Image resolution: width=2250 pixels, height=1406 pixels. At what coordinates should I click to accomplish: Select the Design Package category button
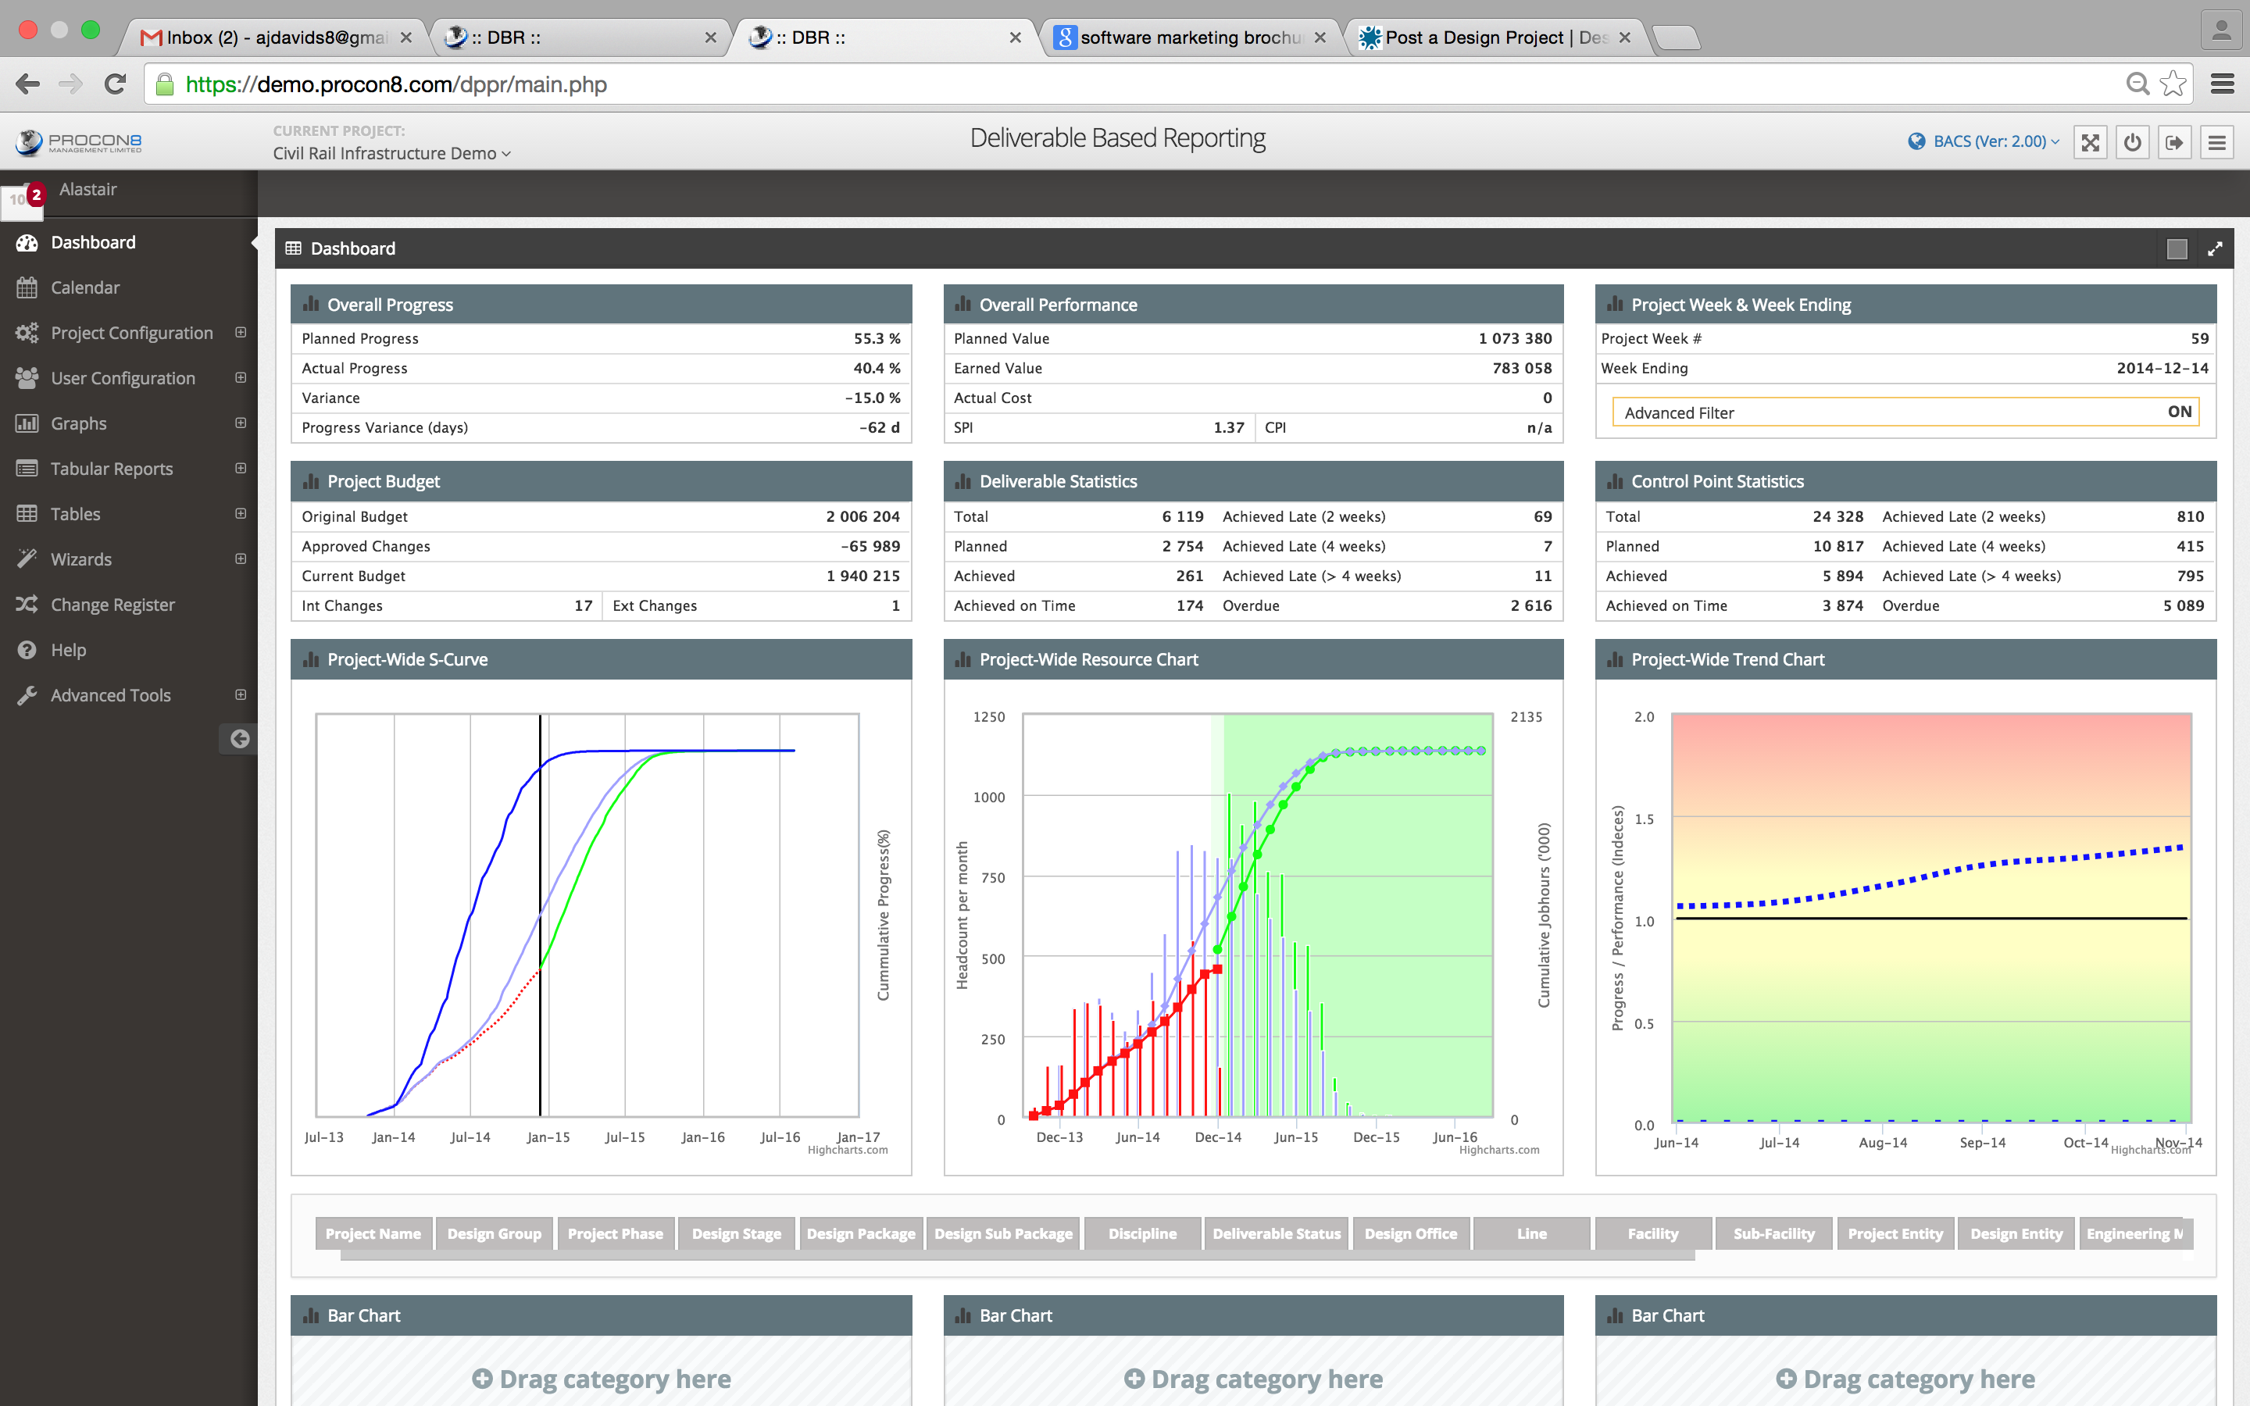[x=860, y=1233]
